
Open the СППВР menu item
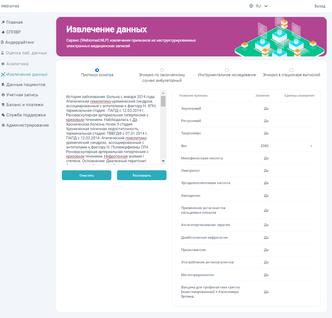[x=13, y=32]
